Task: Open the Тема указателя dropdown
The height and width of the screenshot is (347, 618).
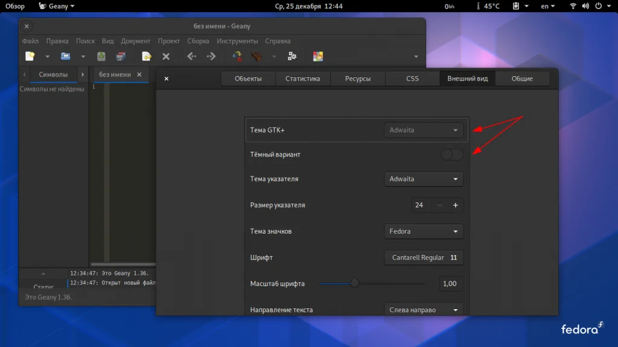Action: pyautogui.click(x=424, y=179)
